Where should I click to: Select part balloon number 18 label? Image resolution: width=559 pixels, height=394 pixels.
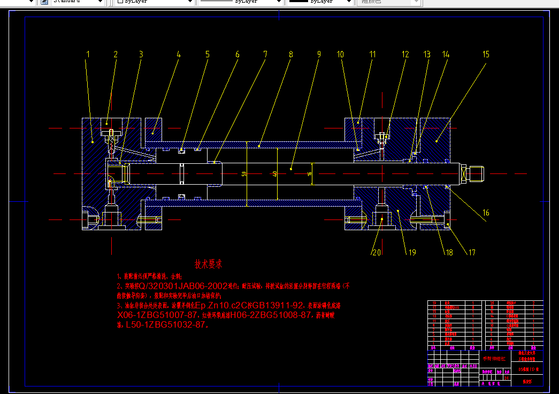449,253
